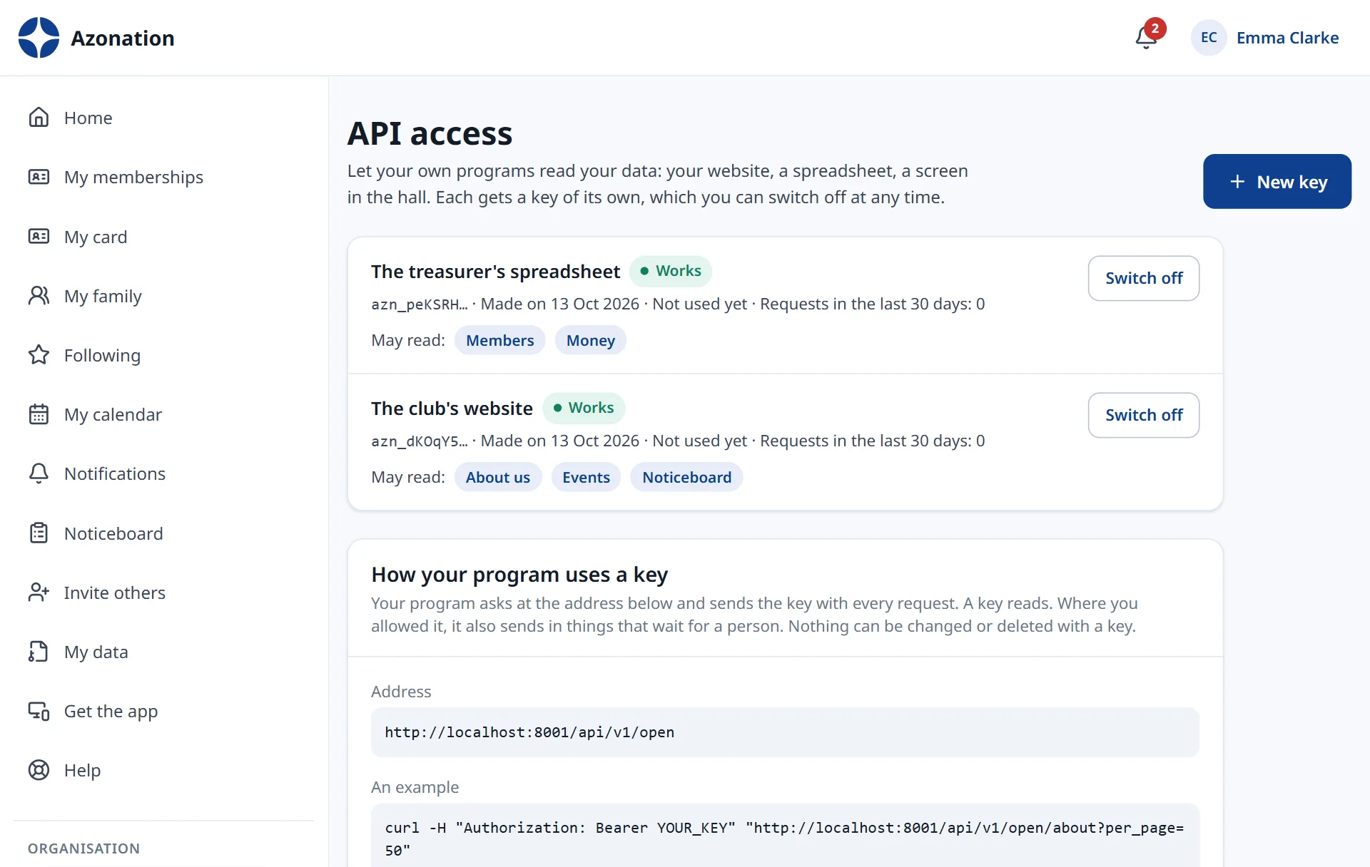Open My memberships page
Screen dimensions: 1370x867
coord(163,177)
